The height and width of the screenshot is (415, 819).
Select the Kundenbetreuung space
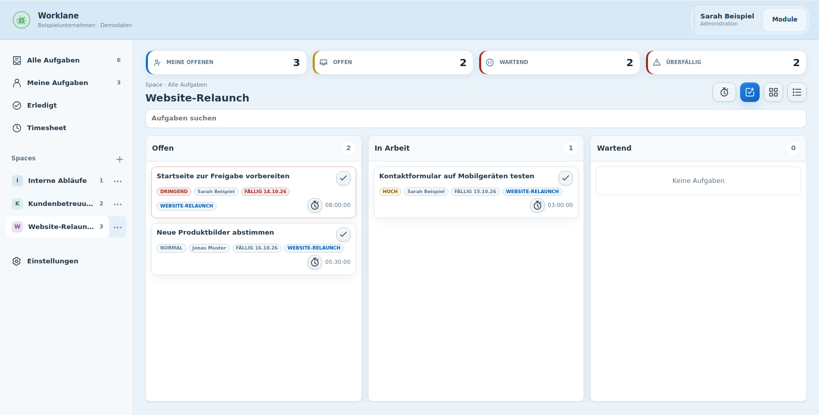[57, 204]
